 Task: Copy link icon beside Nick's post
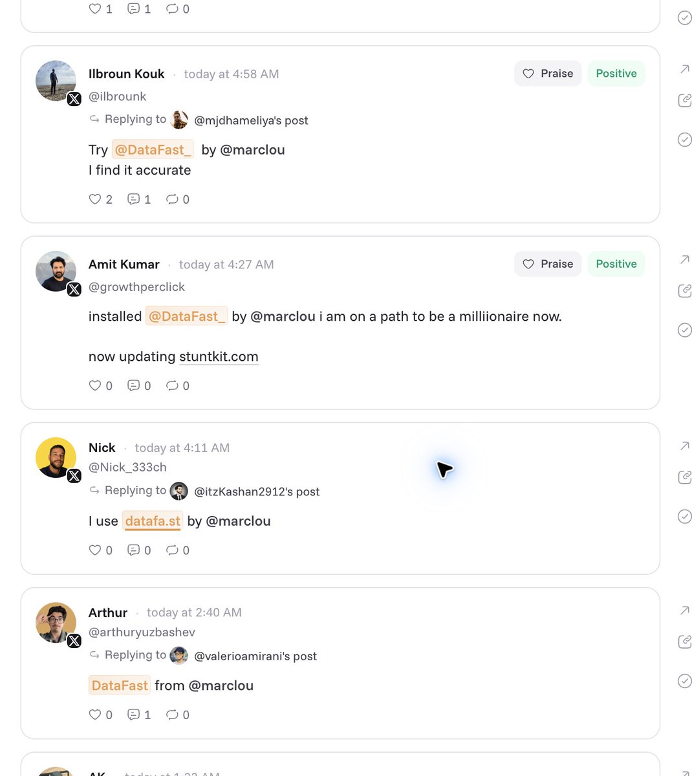[x=684, y=477]
